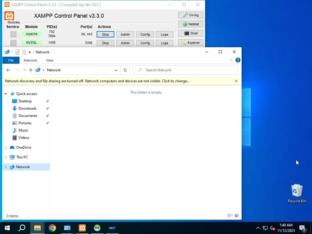Select This PC in navigation pane
Viewport: 312px width, 234px height.
[x=22, y=157]
